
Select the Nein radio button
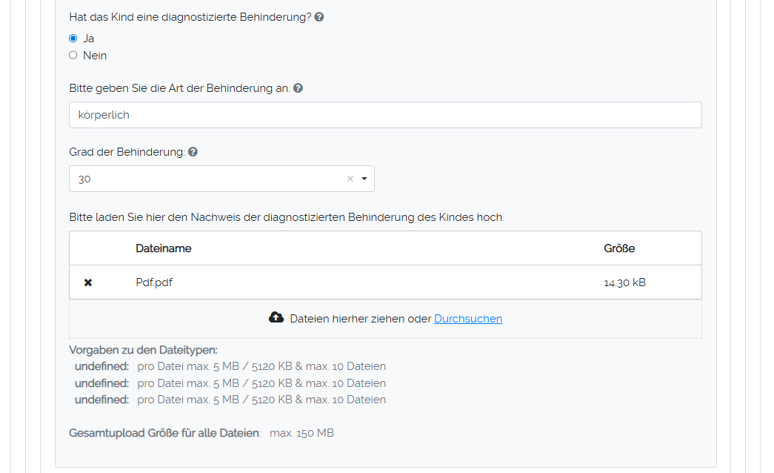click(73, 55)
